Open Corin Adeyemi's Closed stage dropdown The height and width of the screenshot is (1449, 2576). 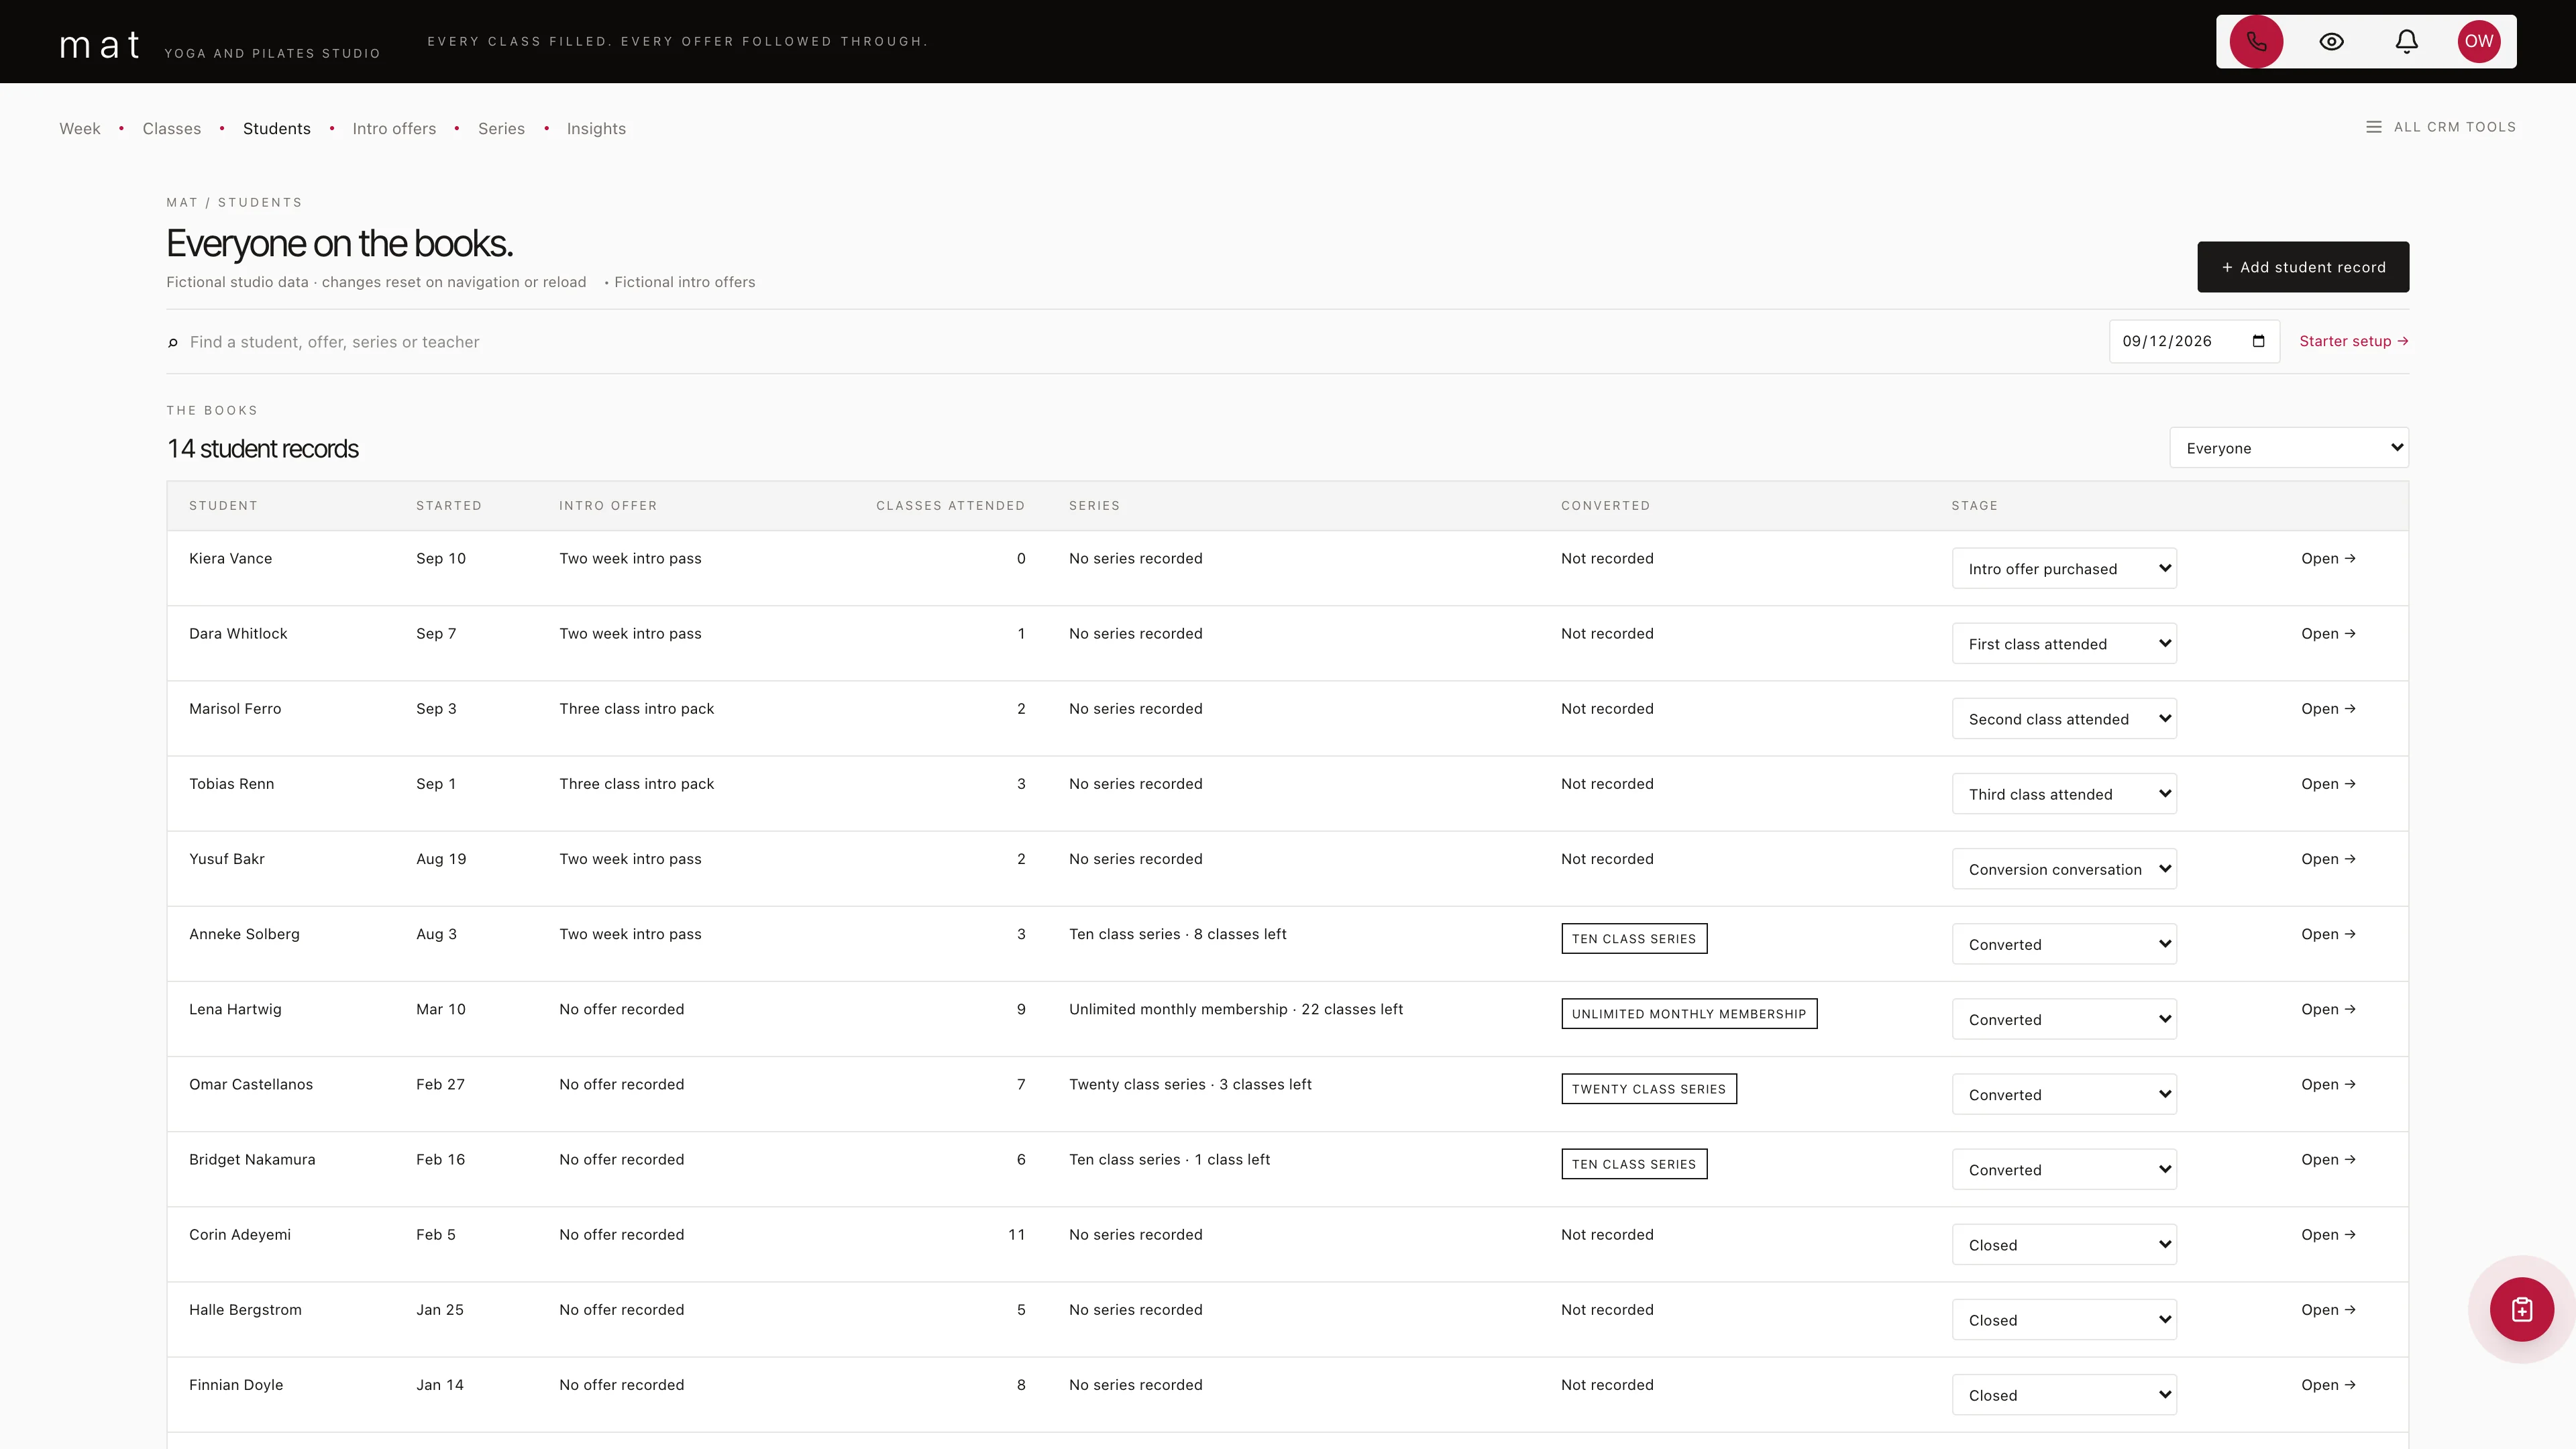pos(2064,1245)
